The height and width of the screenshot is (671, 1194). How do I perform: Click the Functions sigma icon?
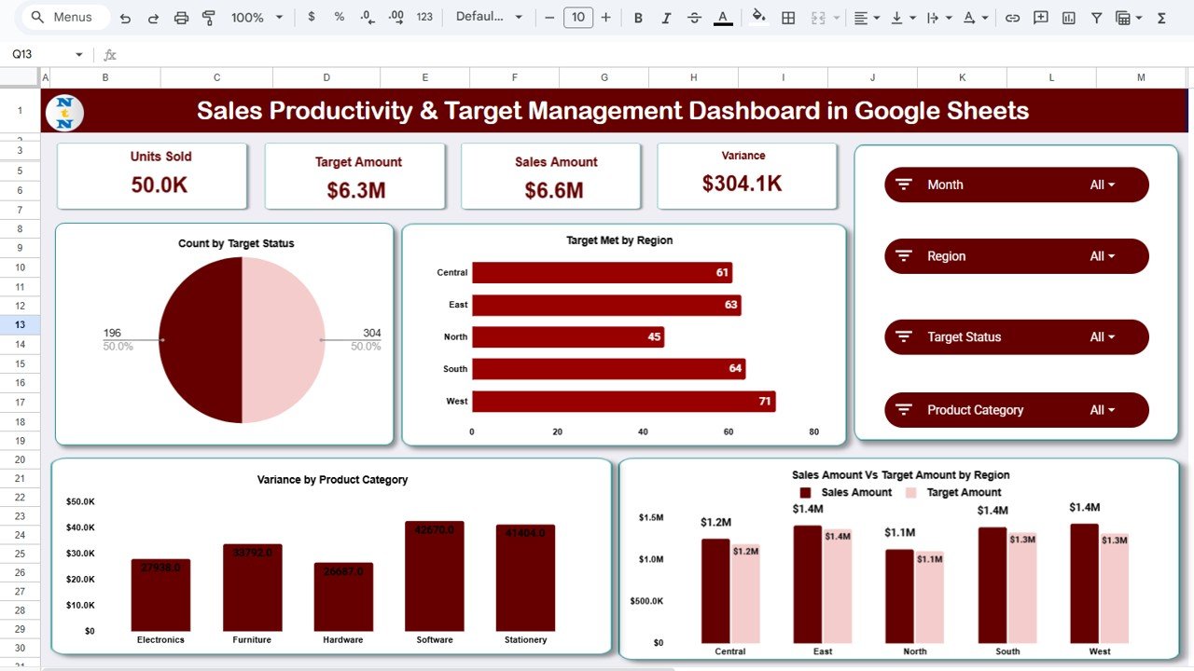tap(1160, 17)
